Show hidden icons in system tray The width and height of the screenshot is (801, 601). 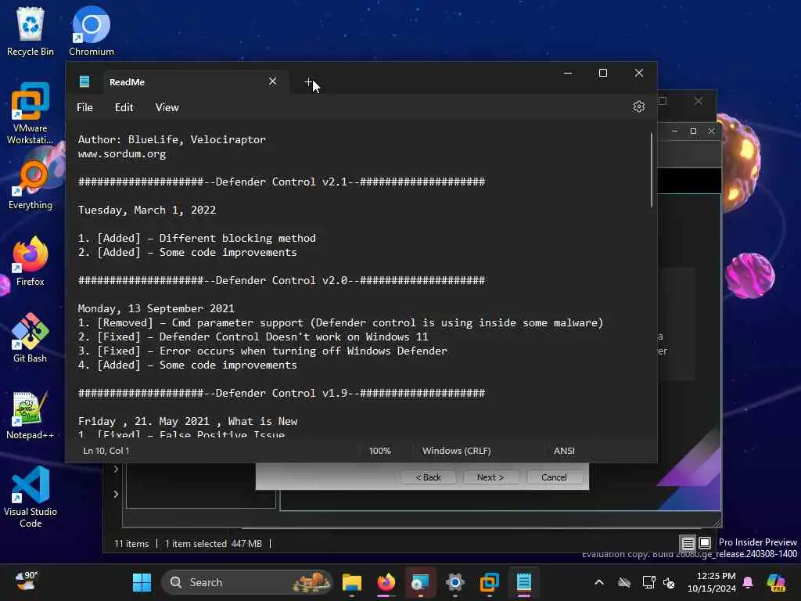599,582
